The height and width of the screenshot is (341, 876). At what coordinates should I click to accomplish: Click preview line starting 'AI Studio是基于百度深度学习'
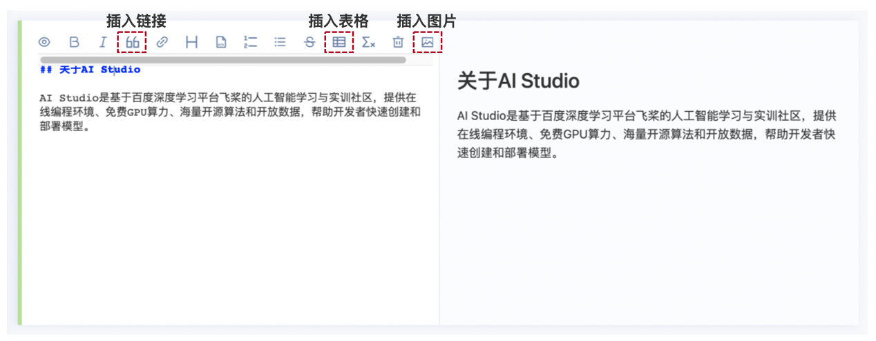pos(647,115)
